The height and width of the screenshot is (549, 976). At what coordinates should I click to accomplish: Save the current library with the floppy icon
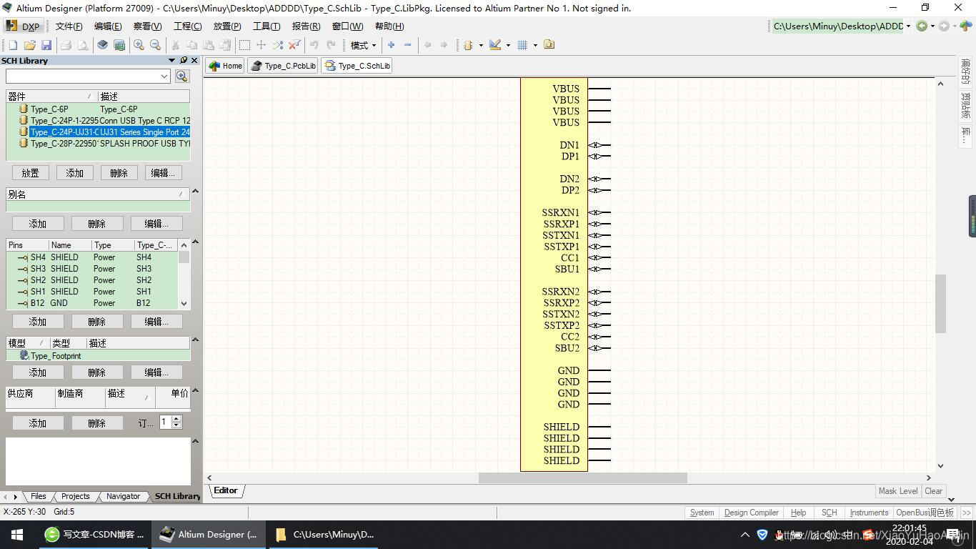click(46, 45)
